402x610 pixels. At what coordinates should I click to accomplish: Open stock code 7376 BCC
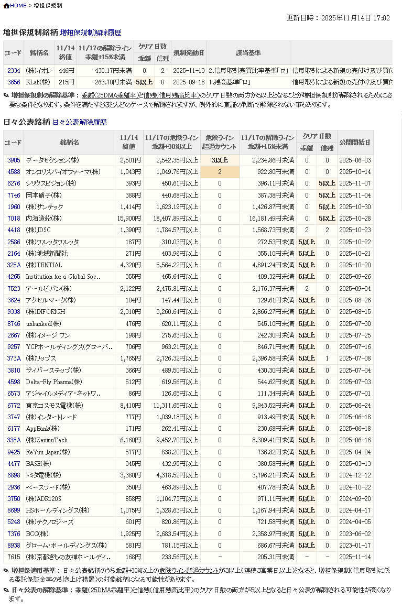click(x=14, y=533)
